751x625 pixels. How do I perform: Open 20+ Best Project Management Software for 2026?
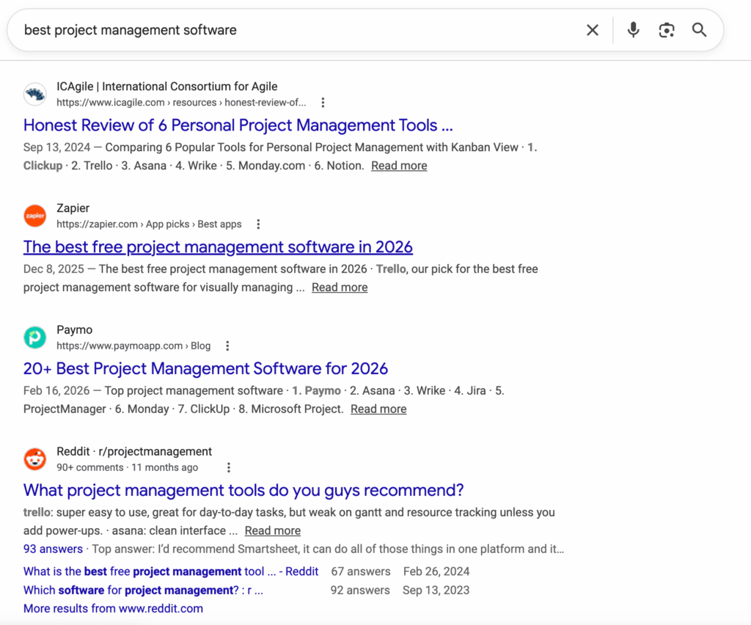(205, 368)
